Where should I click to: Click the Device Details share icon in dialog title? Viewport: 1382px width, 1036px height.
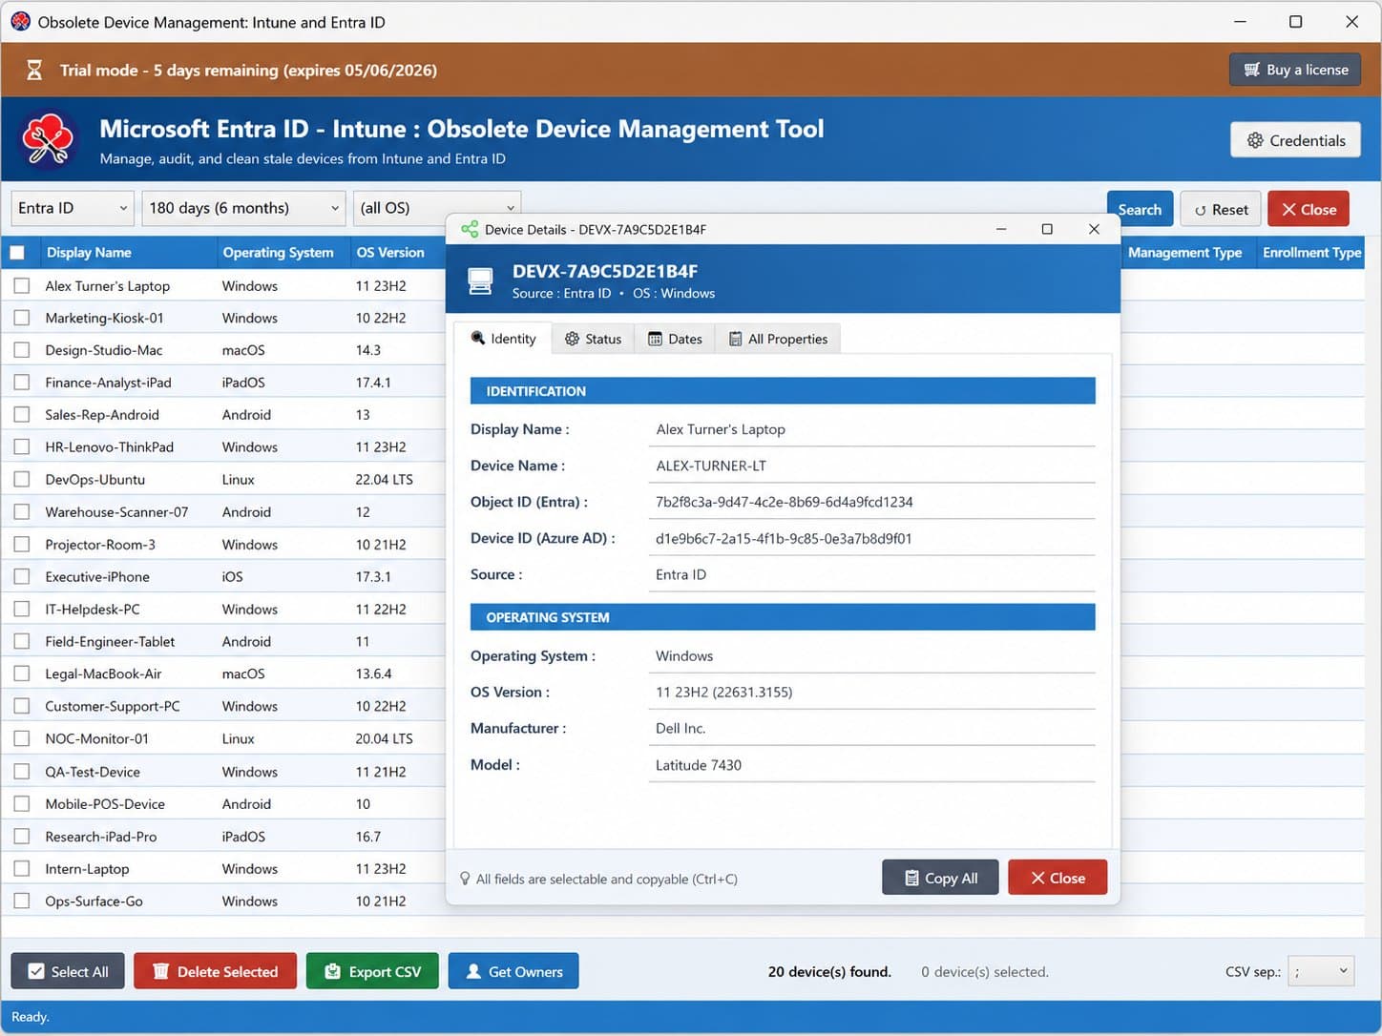pyautogui.click(x=470, y=229)
